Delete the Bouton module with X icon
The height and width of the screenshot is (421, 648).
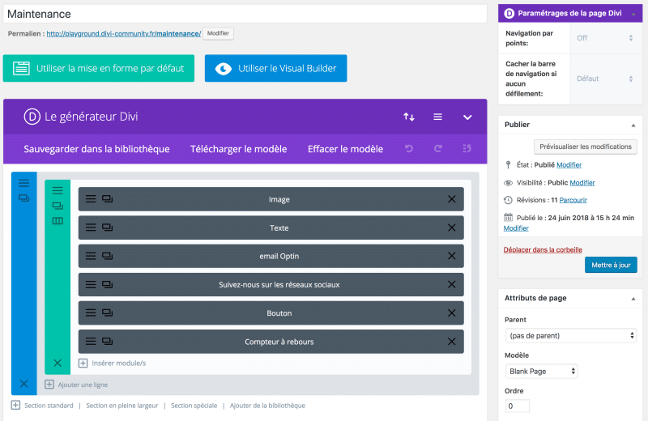click(451, 313)
